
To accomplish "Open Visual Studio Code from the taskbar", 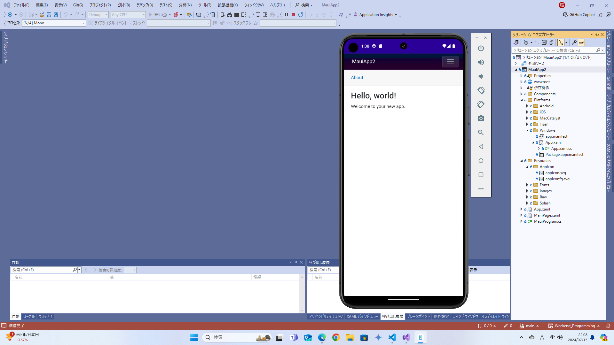I will coord(392,337).
